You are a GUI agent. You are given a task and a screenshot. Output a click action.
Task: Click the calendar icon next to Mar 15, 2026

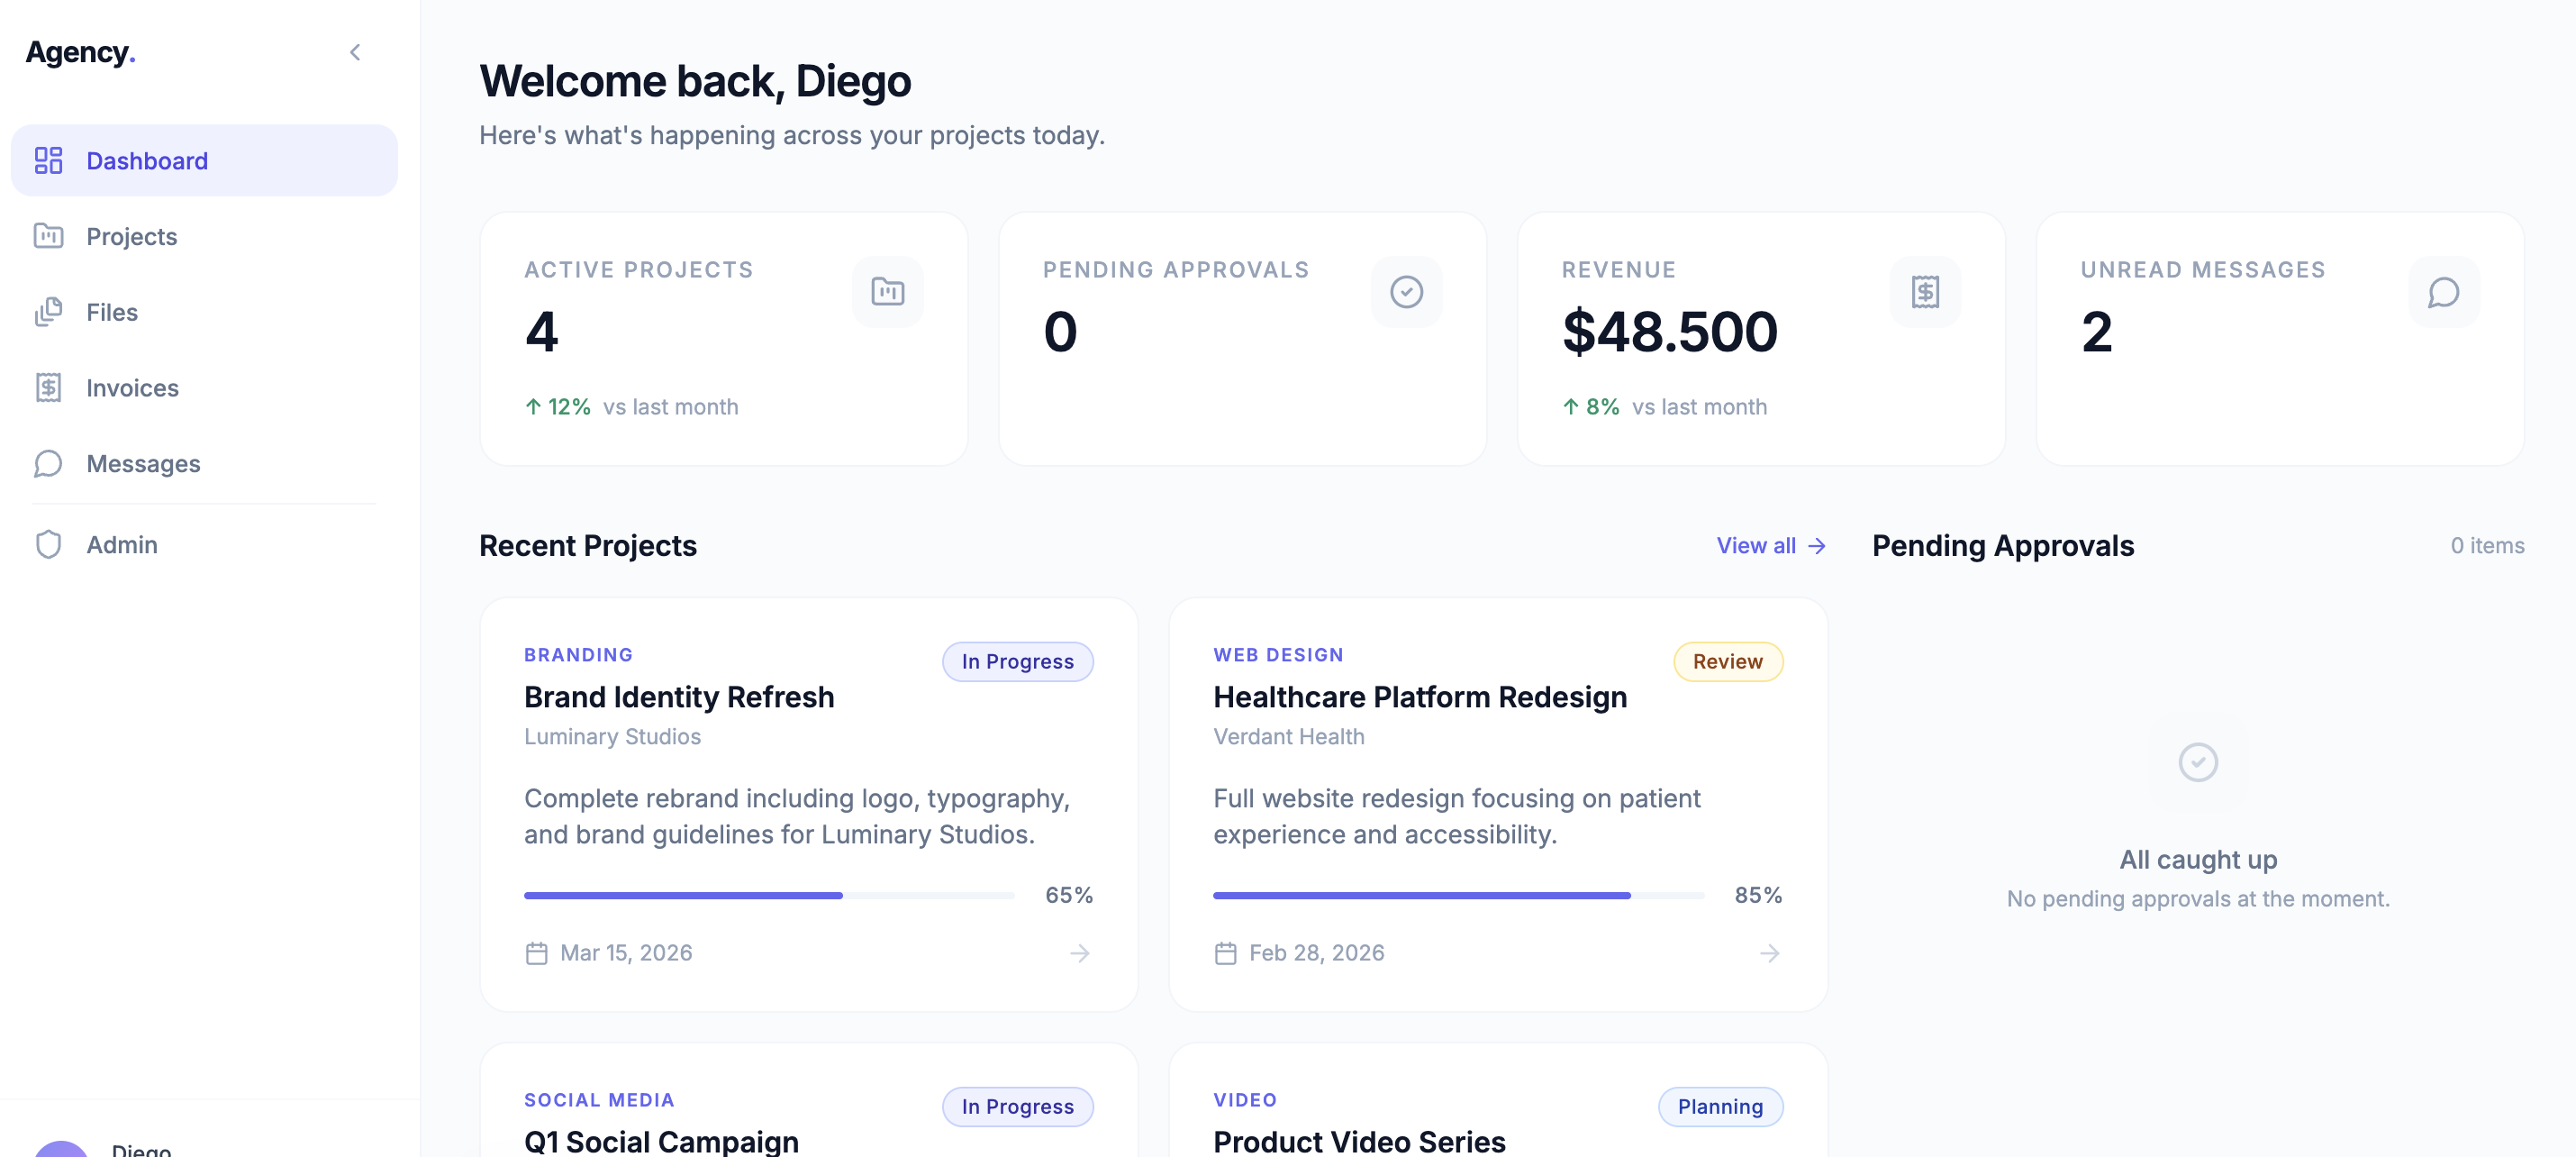click(537, 952)
